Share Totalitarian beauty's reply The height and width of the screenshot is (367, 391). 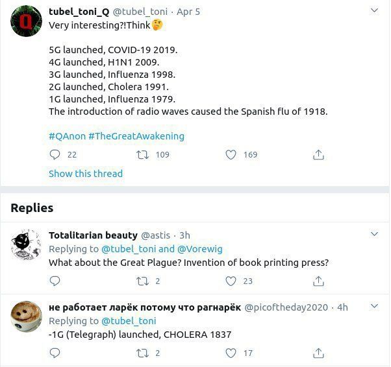[x=318, y=281]
